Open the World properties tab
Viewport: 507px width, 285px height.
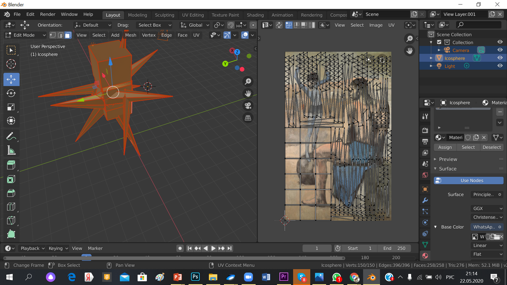click(425, 175)
